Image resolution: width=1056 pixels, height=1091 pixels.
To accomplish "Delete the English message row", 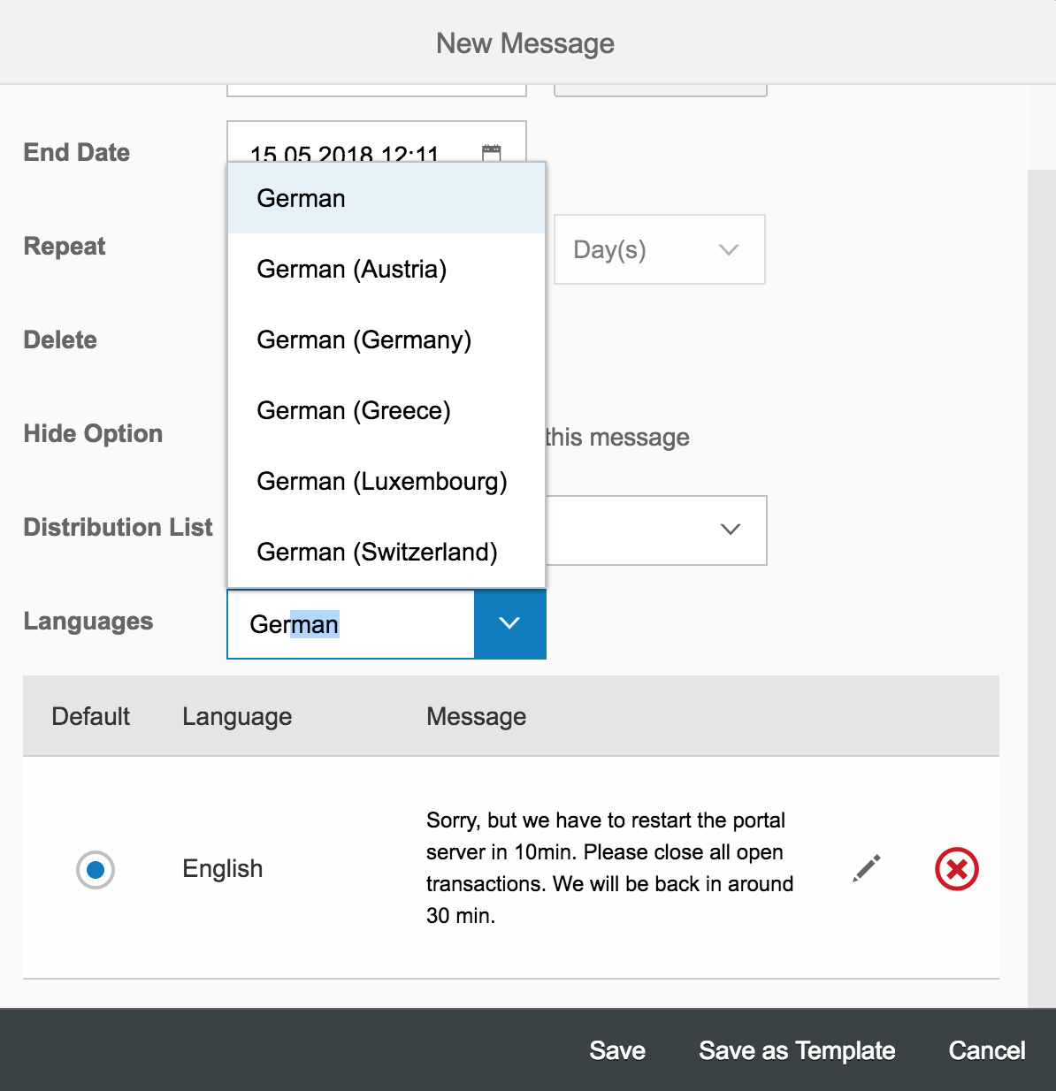I will click(x=957, y=869).
